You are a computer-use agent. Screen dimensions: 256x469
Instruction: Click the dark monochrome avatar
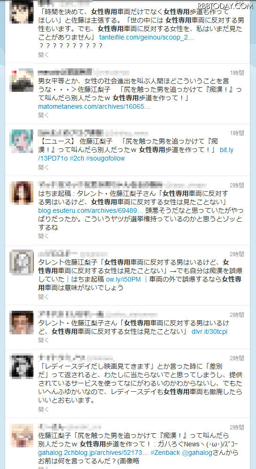(x=22, y=365)
